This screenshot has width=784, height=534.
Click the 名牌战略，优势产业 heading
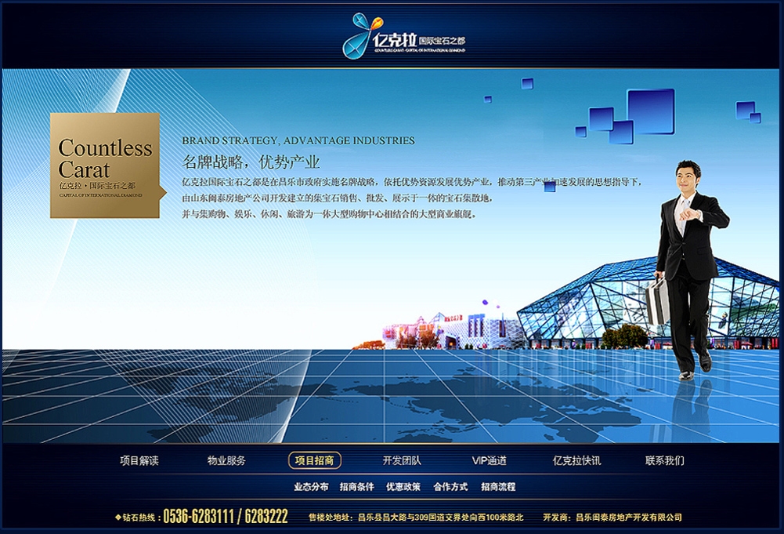[251, 162]
